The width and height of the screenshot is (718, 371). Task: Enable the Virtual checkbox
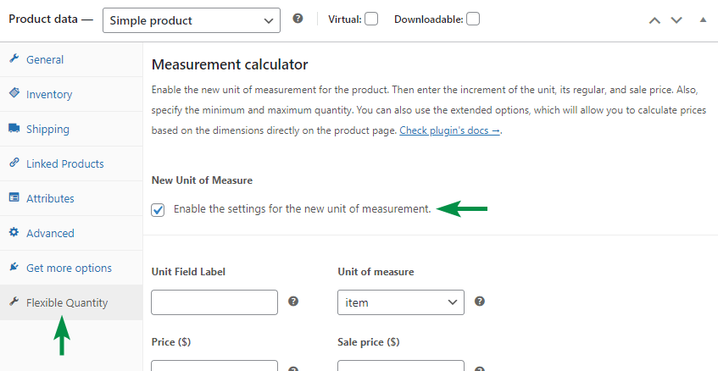pos(371,19)
